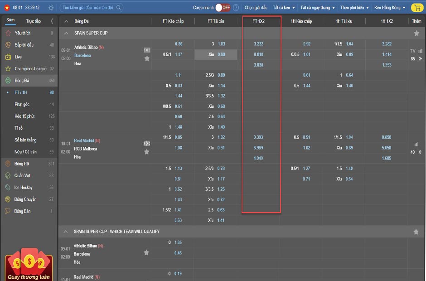
Task: Click the search magnifier icon
Action: point(118,8)
